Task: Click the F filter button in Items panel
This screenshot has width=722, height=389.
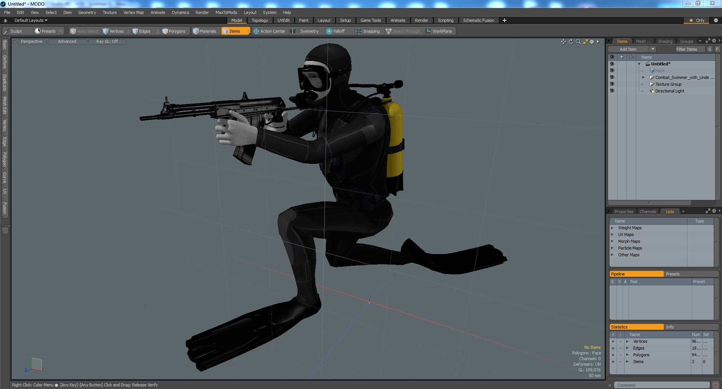Action: click(x=717, y=49)
